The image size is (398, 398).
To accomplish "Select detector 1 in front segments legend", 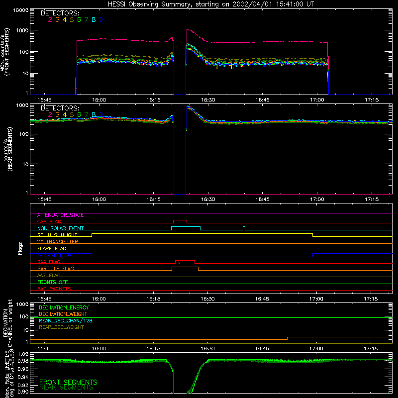I will [43, 20].
